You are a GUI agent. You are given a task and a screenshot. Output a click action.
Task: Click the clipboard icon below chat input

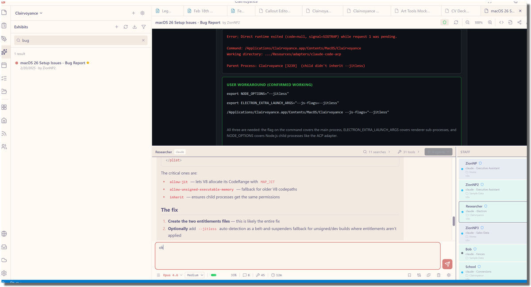click(x=439, y=275)
